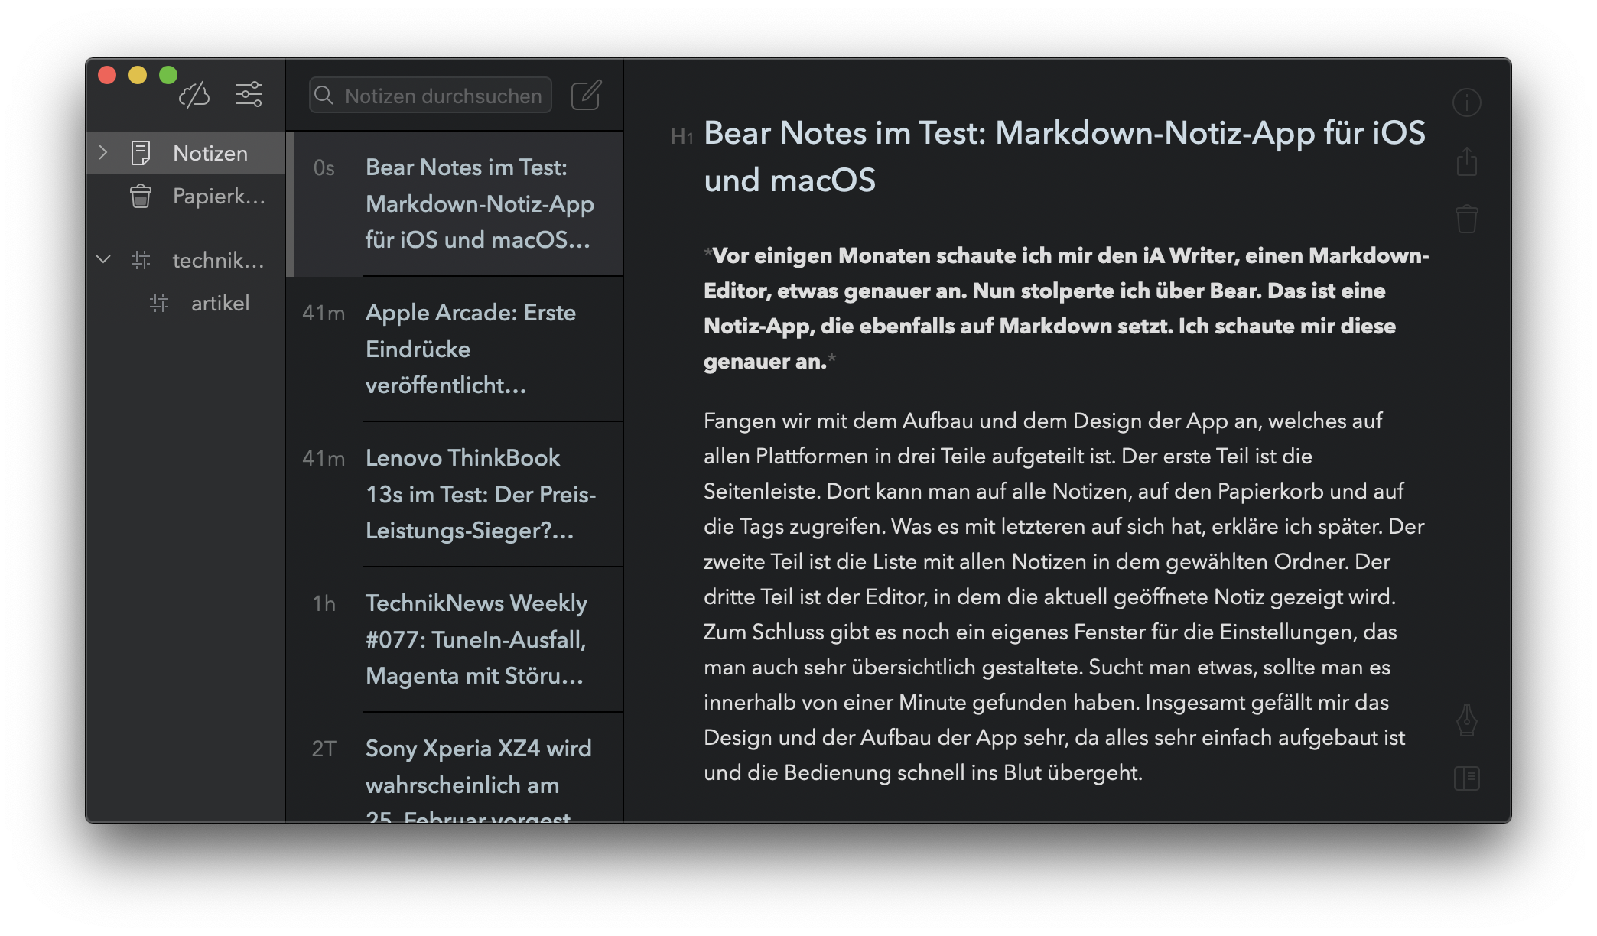Open note 'Sony Xperia XZ4 wird'
The image size is (1597, 936).
pos(456,769)
